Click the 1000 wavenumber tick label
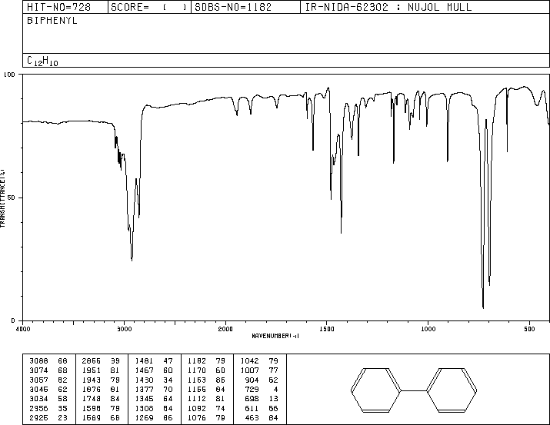550x425 pixels. [428, 328]
